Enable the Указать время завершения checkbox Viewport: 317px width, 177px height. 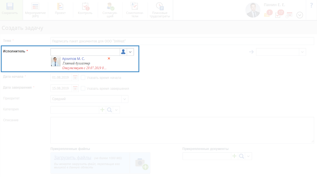[x=83, y=89]
